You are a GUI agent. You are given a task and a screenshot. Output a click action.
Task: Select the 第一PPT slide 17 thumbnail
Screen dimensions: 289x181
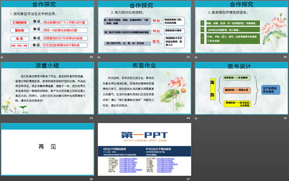point(143,148)
